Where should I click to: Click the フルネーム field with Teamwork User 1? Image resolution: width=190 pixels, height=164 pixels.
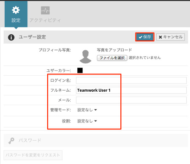click(x=131, y=90)
